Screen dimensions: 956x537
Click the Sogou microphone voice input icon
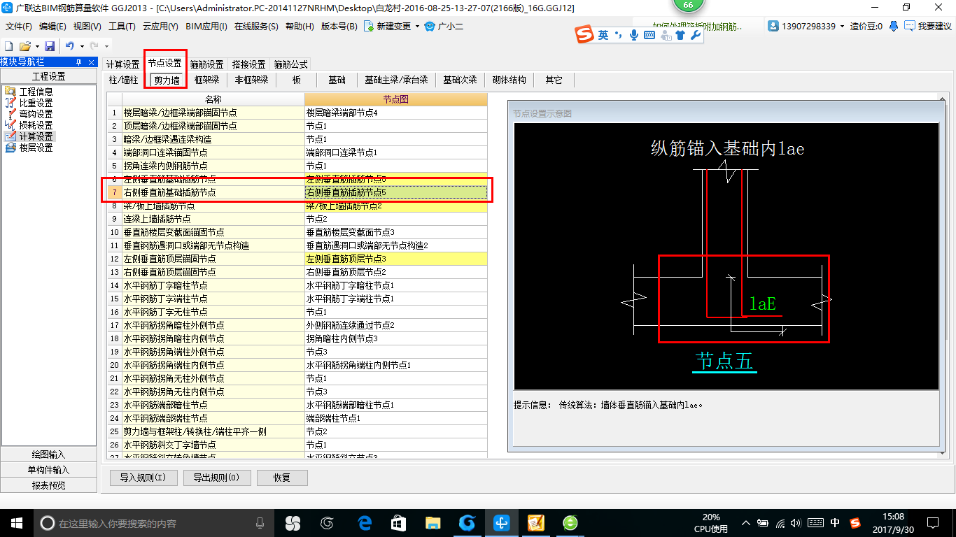[x=634, y=35]
